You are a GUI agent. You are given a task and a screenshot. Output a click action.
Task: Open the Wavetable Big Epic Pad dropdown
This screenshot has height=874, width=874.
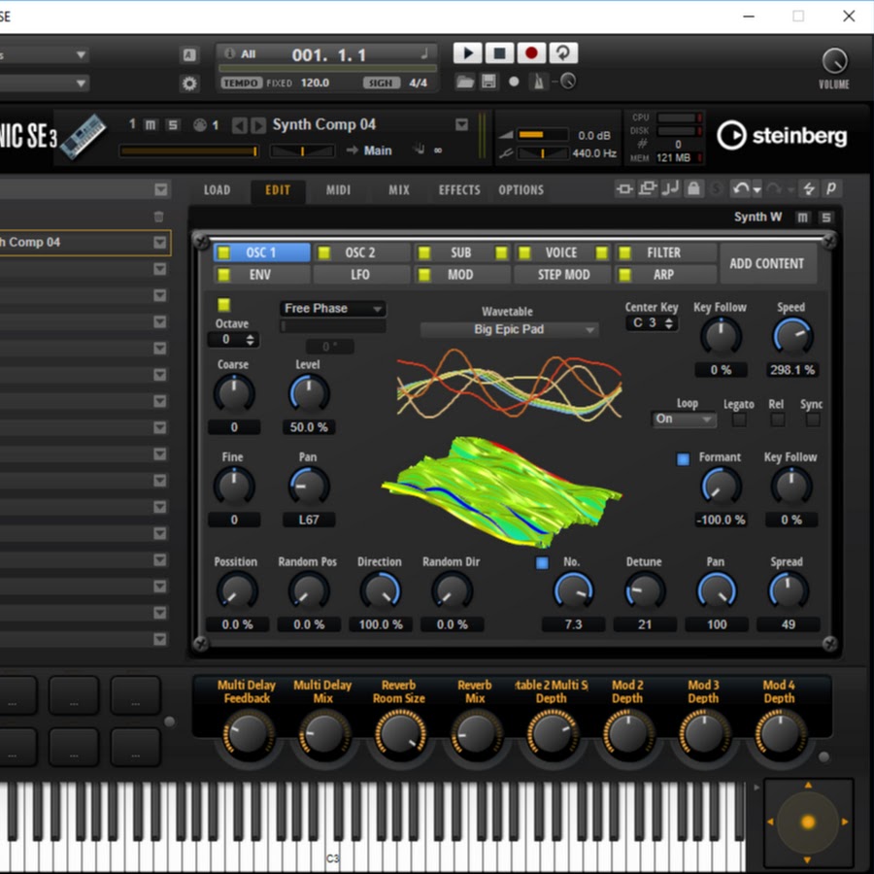click(509, 329)
